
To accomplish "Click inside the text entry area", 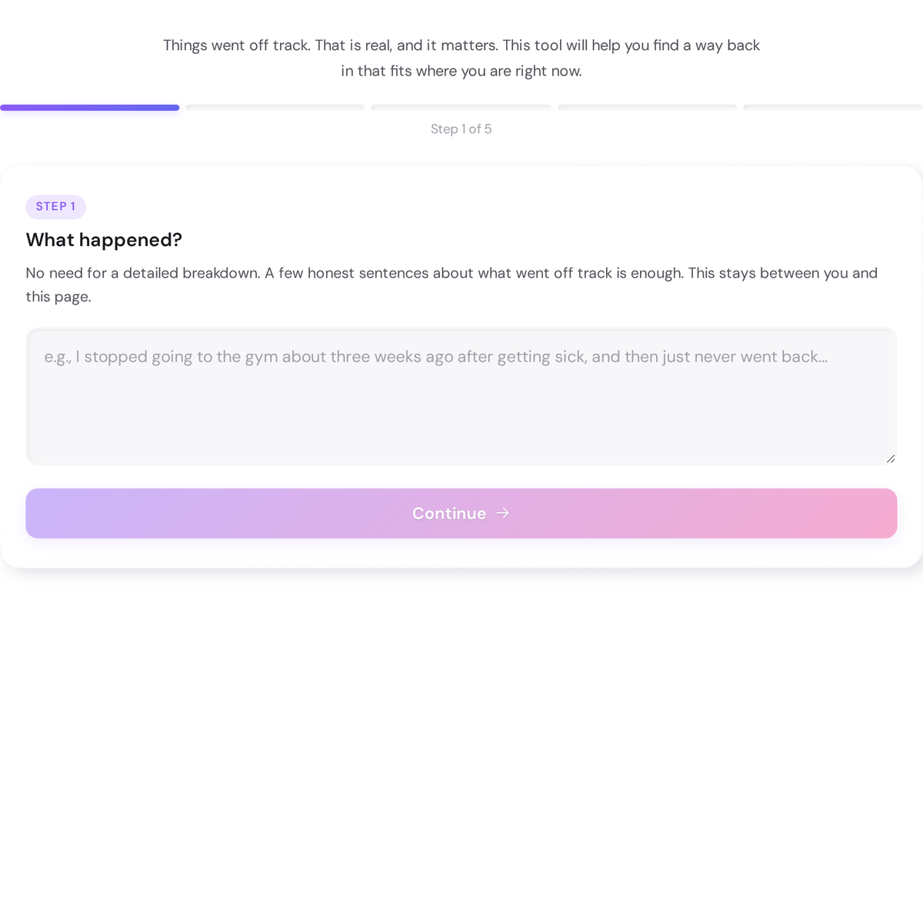I will coord(461,397).
